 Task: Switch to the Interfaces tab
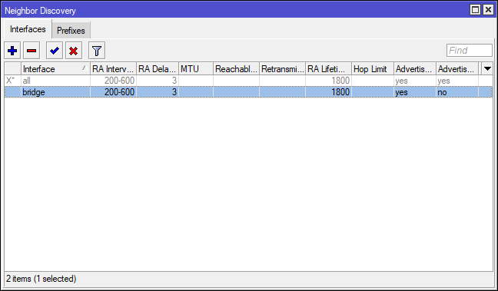coord(28,29)
